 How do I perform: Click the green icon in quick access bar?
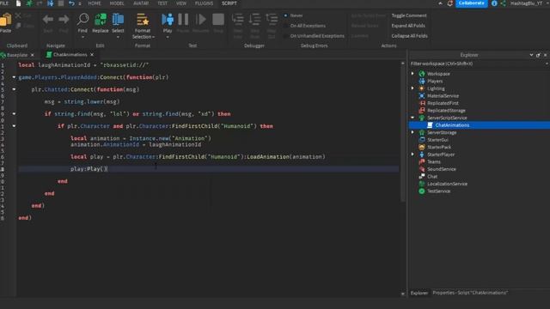29,3
